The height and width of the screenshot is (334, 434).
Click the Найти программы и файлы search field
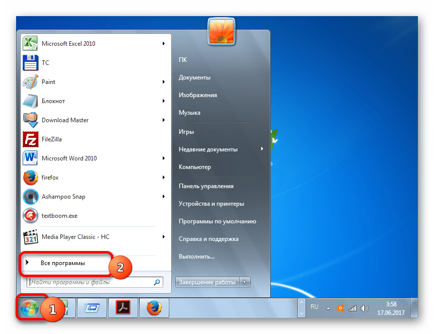click(95, 282)
